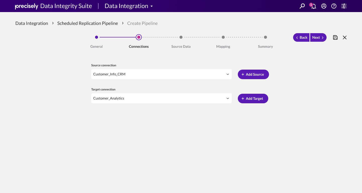This screenshot has height=193, width=362.
Task: Click the Create Pipeline breadcrumb text
Action: click(x=143, y=23)
